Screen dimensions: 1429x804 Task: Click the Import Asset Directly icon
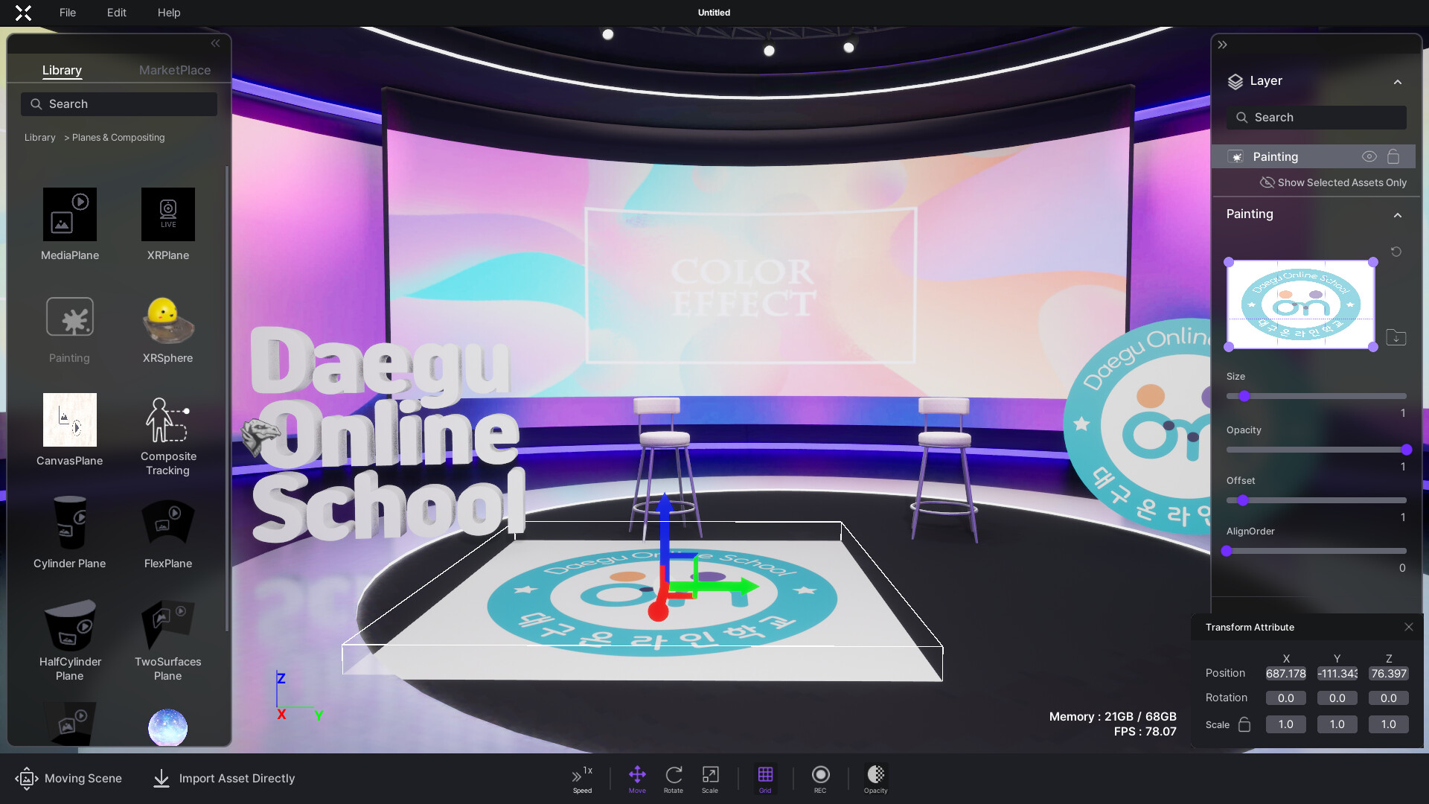pos(161,779)
